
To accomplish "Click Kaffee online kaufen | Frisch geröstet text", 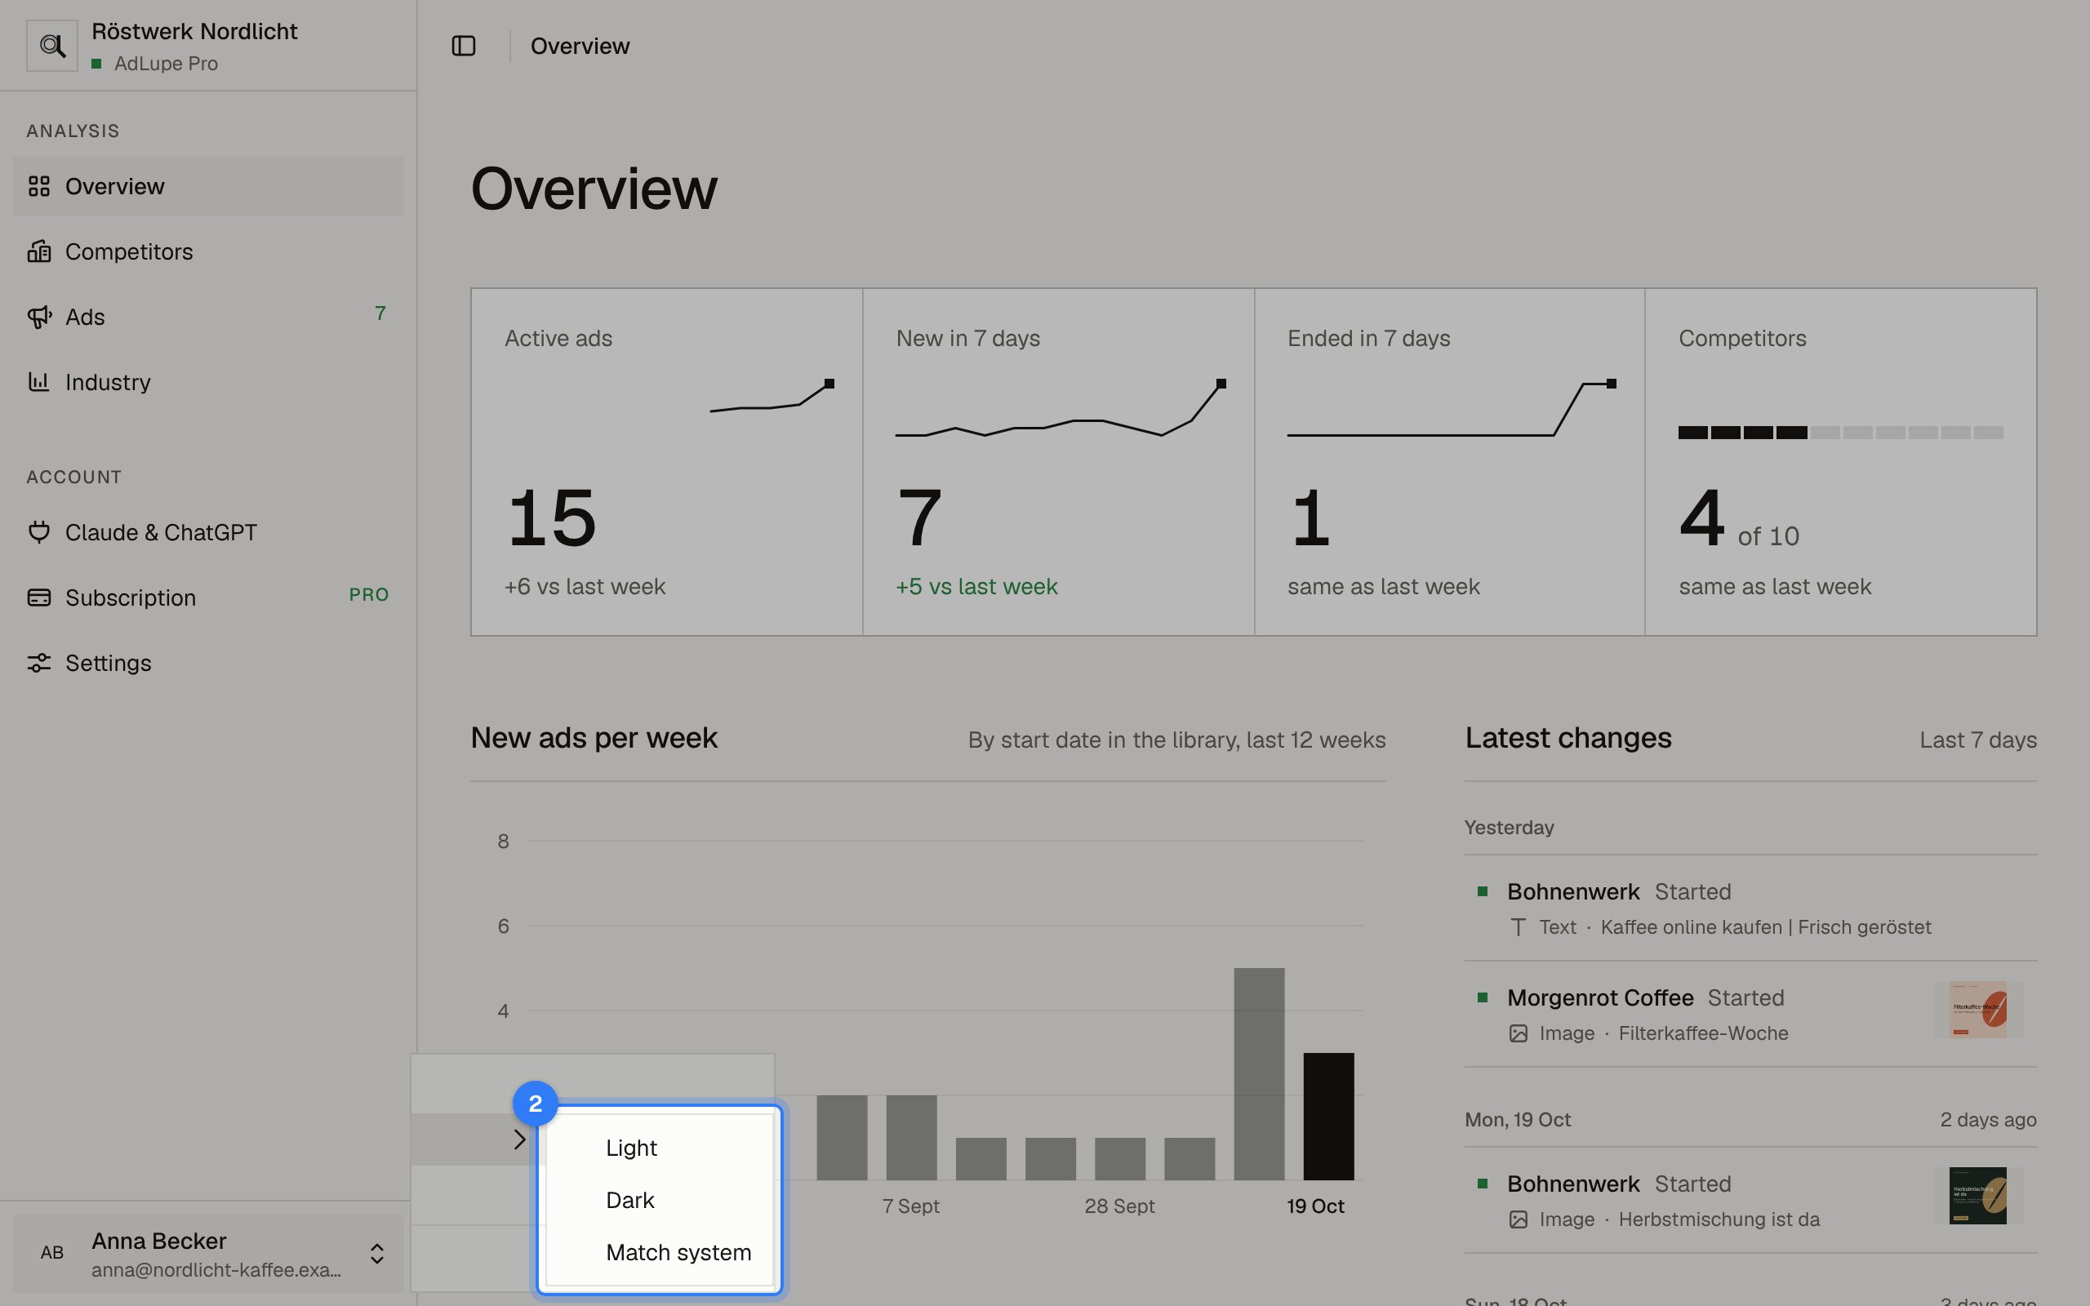I will [1765, 926].
